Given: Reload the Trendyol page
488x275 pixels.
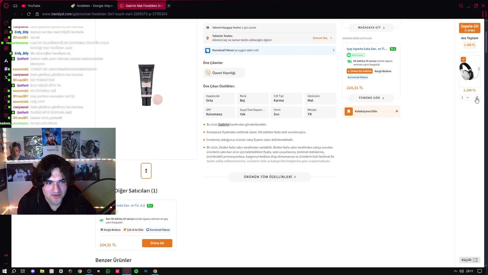Looking at the screenshot, I should coord(29,14).
